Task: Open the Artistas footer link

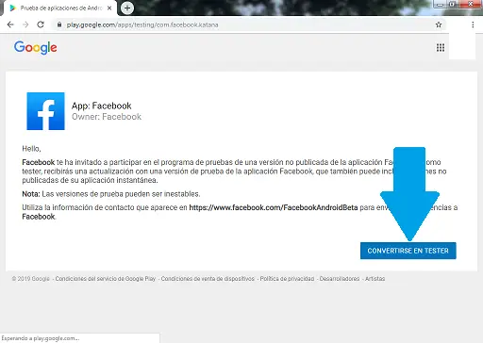Action: [375, 279]
